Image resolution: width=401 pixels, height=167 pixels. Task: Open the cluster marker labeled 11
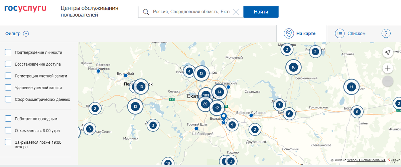click(x=351, y=87)
